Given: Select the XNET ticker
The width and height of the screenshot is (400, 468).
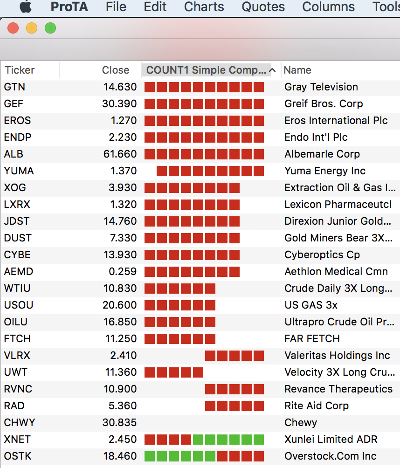Looking at the screenshot, I should pos(17,440).
